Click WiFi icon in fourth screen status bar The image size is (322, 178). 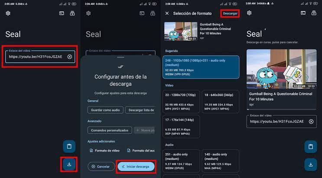(311, 3)
